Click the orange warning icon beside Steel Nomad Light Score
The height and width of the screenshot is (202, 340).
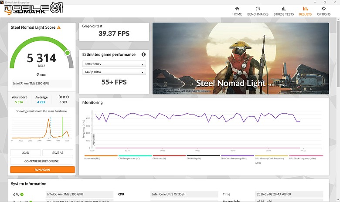(x=59, y=27)
